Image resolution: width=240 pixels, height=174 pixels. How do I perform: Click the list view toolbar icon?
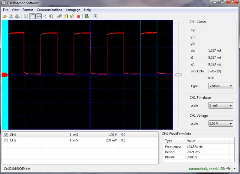point(26,16)
